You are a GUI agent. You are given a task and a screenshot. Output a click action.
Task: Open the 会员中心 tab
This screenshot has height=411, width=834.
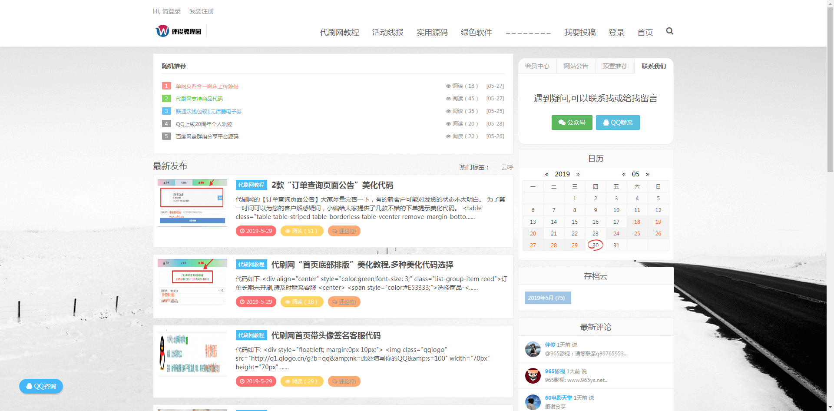pos(537,66)
